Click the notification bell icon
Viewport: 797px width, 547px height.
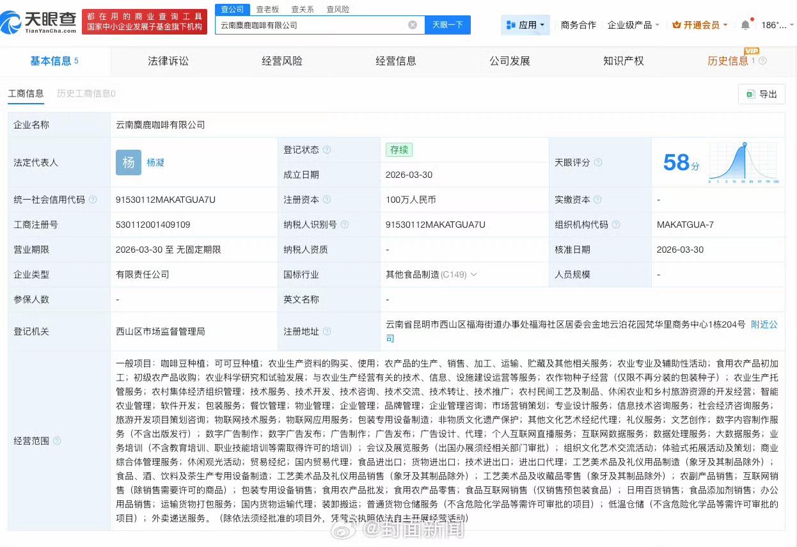[x=745, y=25]
